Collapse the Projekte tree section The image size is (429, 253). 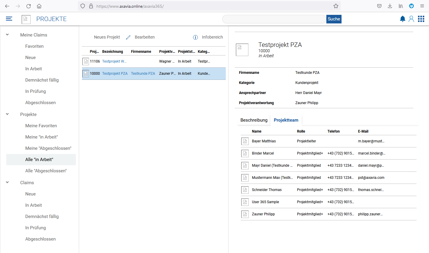click(x=7, y=114)
